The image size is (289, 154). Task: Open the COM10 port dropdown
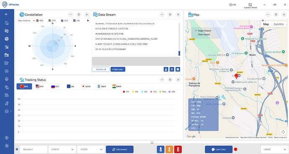coord(62,149)
